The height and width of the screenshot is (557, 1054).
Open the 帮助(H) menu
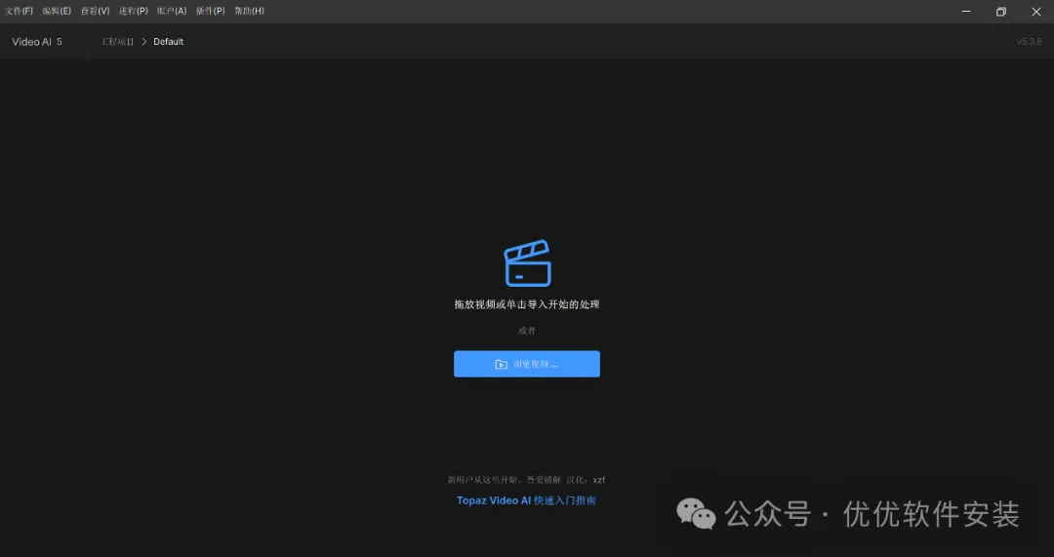(249, 12)
